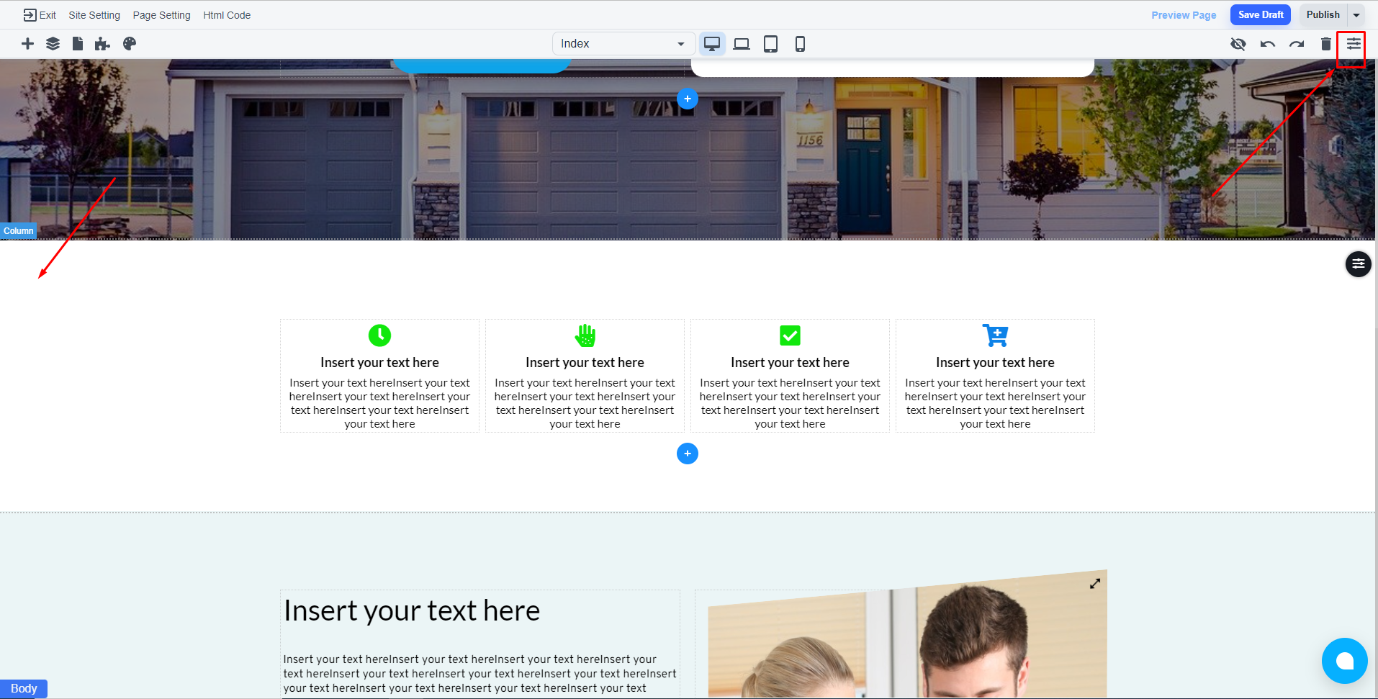This screenshot has width=1378, height=699.
Task: Open the Index page dropdown
Action: [x=623, y=44]
